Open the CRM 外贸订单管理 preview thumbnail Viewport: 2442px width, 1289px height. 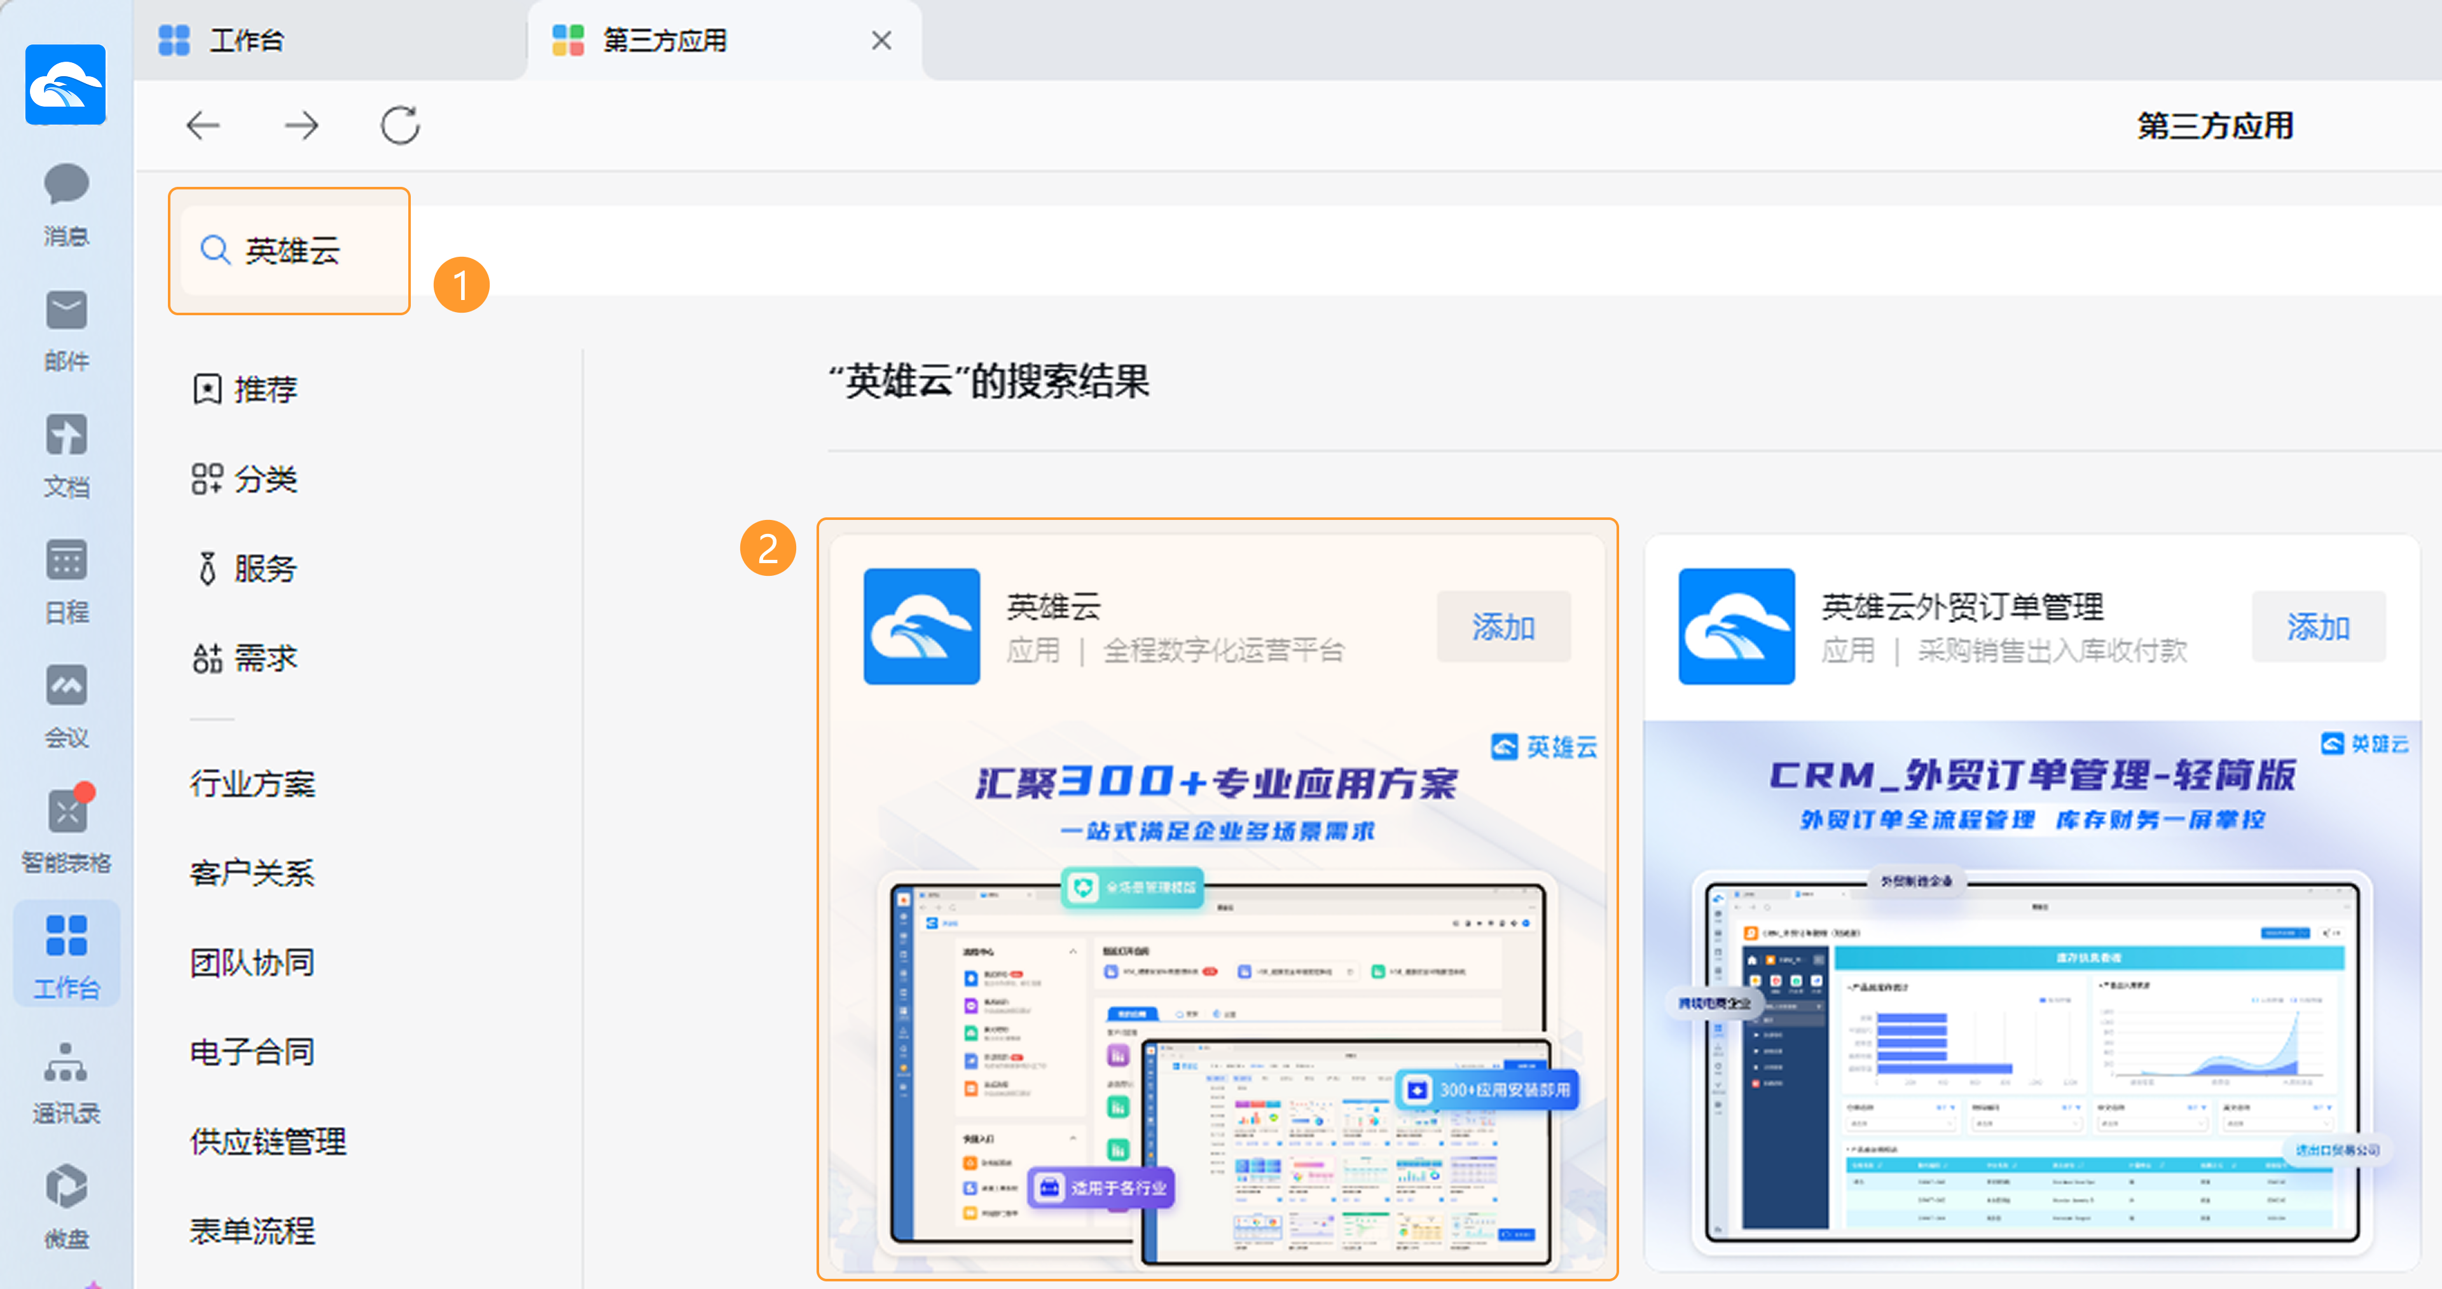tap(2031, 995)
